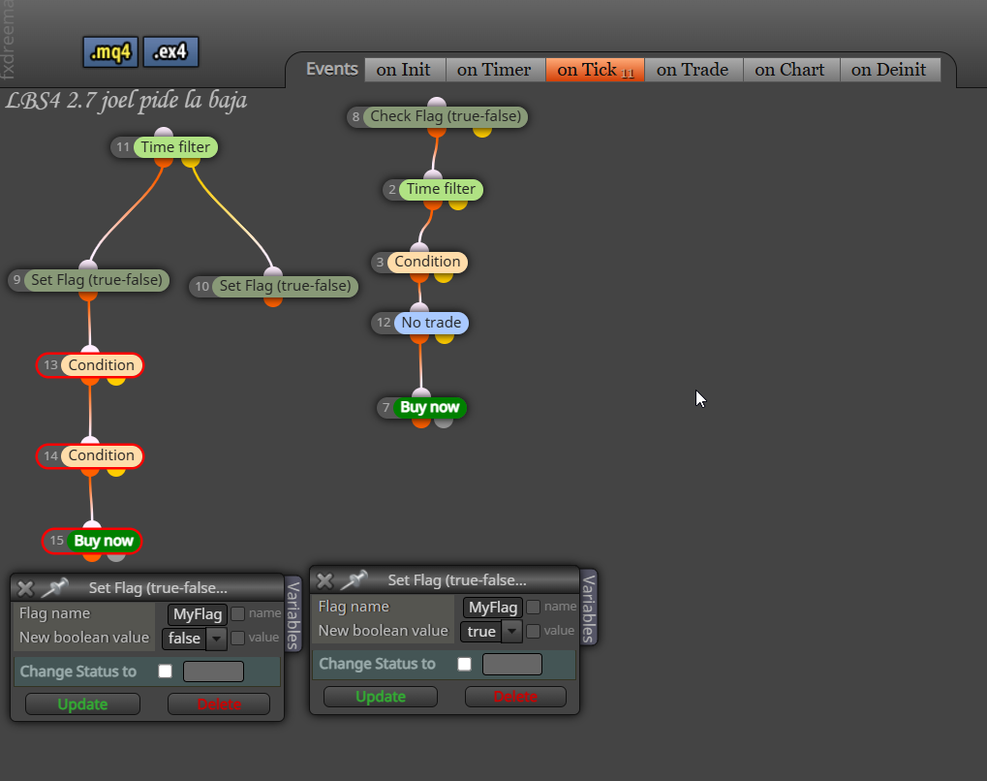This screenshot has height=781, width=987.
Task: Click input dot atop block 11 Time filter
Action: click(x=164, y=133)
